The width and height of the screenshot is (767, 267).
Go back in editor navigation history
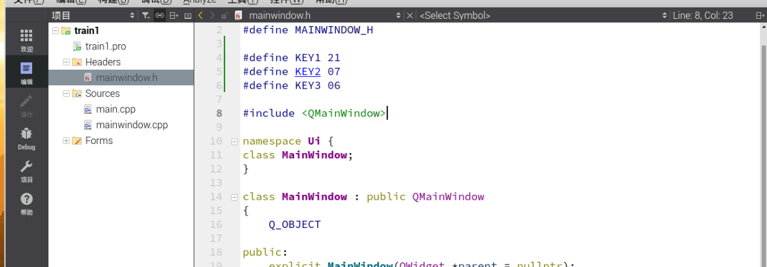201,16
